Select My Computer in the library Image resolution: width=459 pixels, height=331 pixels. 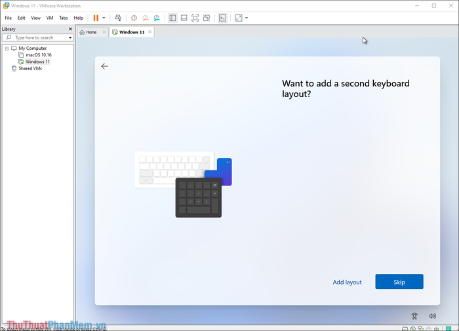coord(33,49)
